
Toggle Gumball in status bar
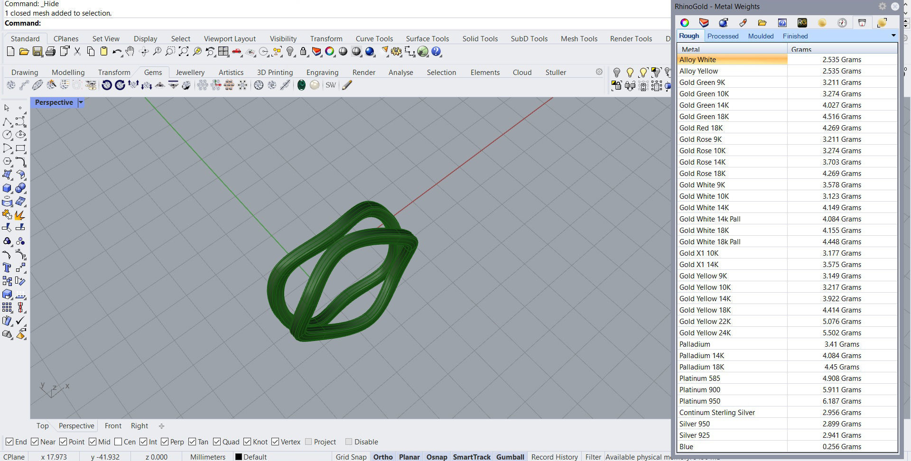click(510, 457)
